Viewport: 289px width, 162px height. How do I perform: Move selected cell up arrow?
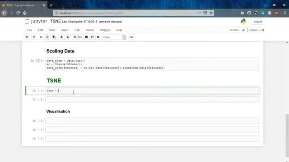[x=61, y=37]
